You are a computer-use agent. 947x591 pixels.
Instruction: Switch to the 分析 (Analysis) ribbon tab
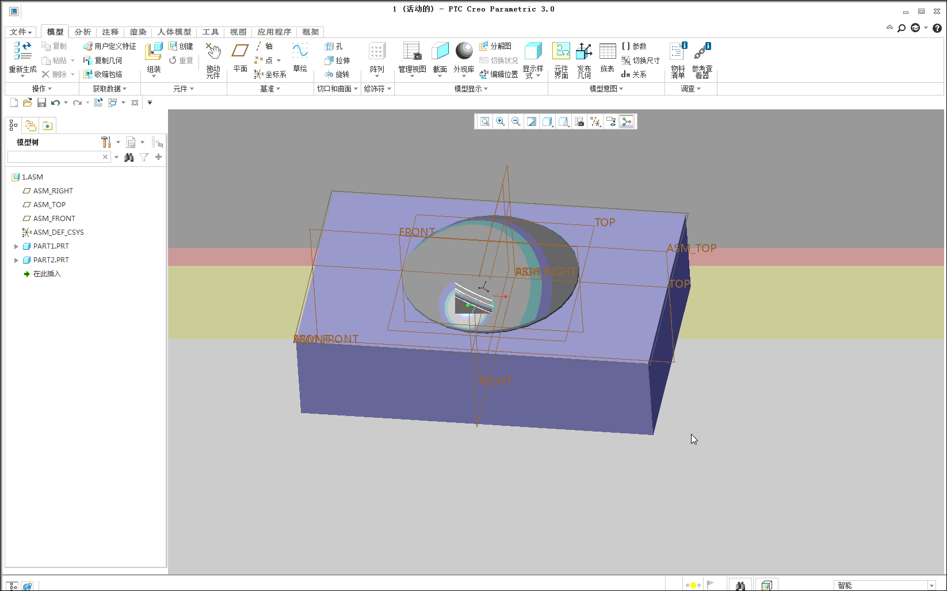coord(83,32)
